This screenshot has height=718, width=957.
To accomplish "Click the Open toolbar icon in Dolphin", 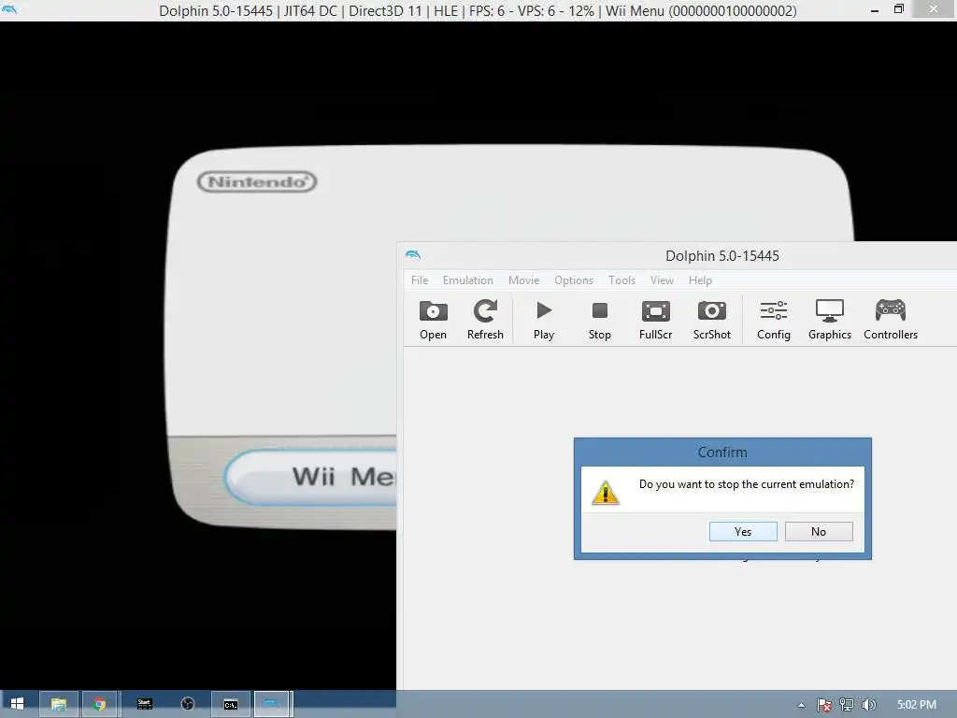I will pos(433,320).
